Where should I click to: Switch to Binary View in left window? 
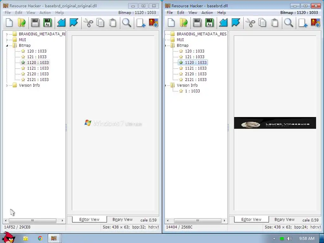(122, 220)
